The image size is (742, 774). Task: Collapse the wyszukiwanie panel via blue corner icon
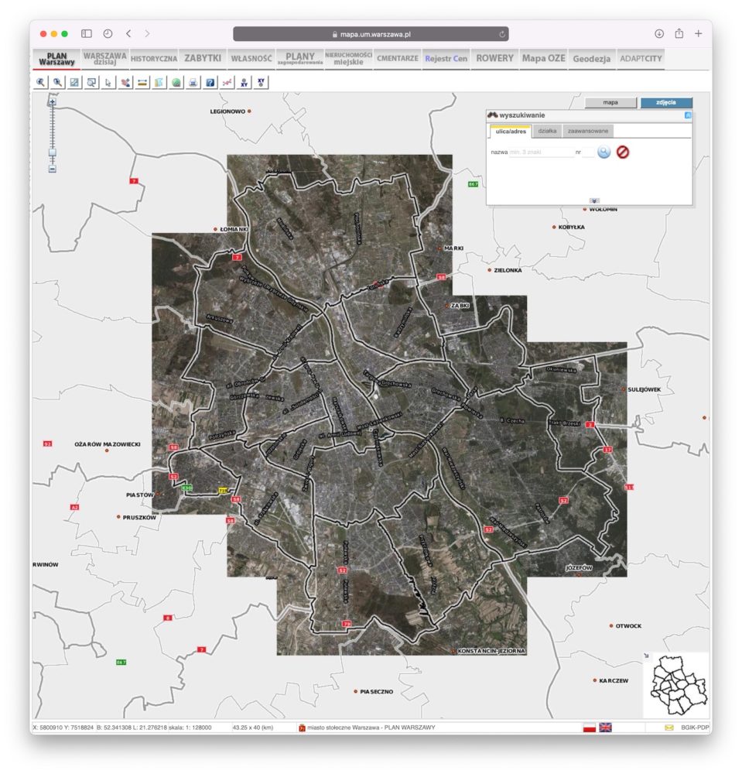[688, 115]
